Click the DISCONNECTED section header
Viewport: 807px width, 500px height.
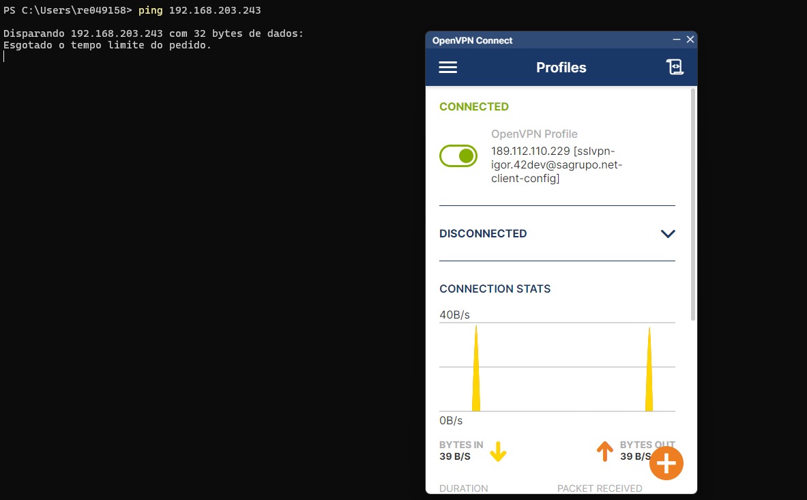point(483,233)
